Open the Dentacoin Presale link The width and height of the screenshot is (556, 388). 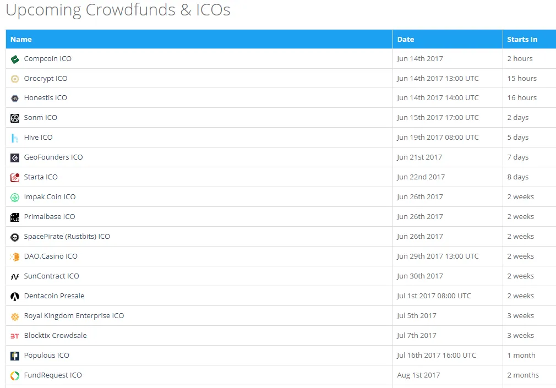coord(54,296)
